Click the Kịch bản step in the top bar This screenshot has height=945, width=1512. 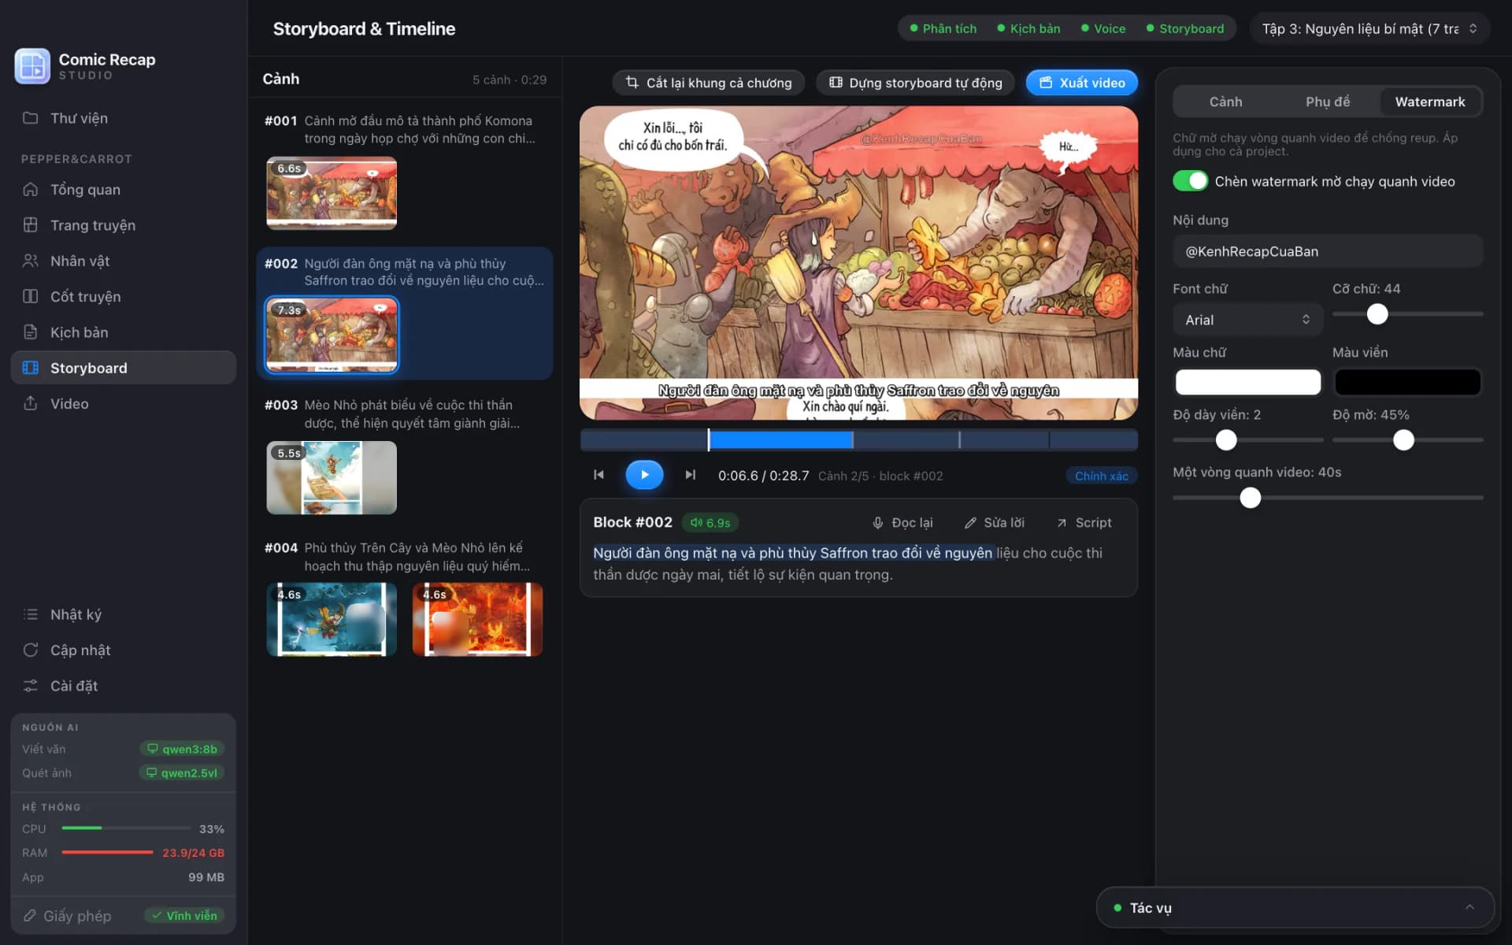(x=1028, y=29)
